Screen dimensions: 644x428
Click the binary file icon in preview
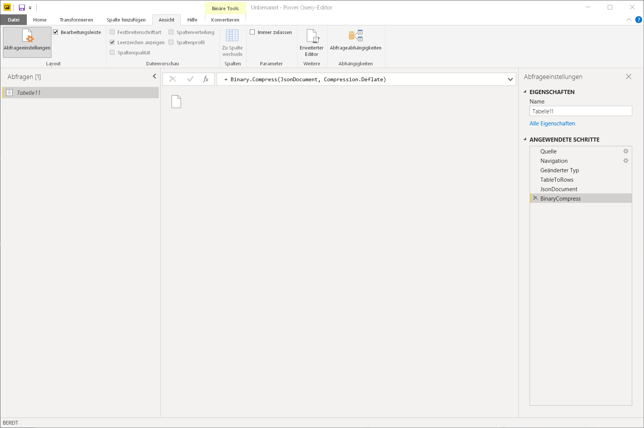point(176,102)
